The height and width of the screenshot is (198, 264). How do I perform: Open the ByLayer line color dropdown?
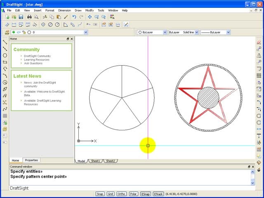[165, 32]
